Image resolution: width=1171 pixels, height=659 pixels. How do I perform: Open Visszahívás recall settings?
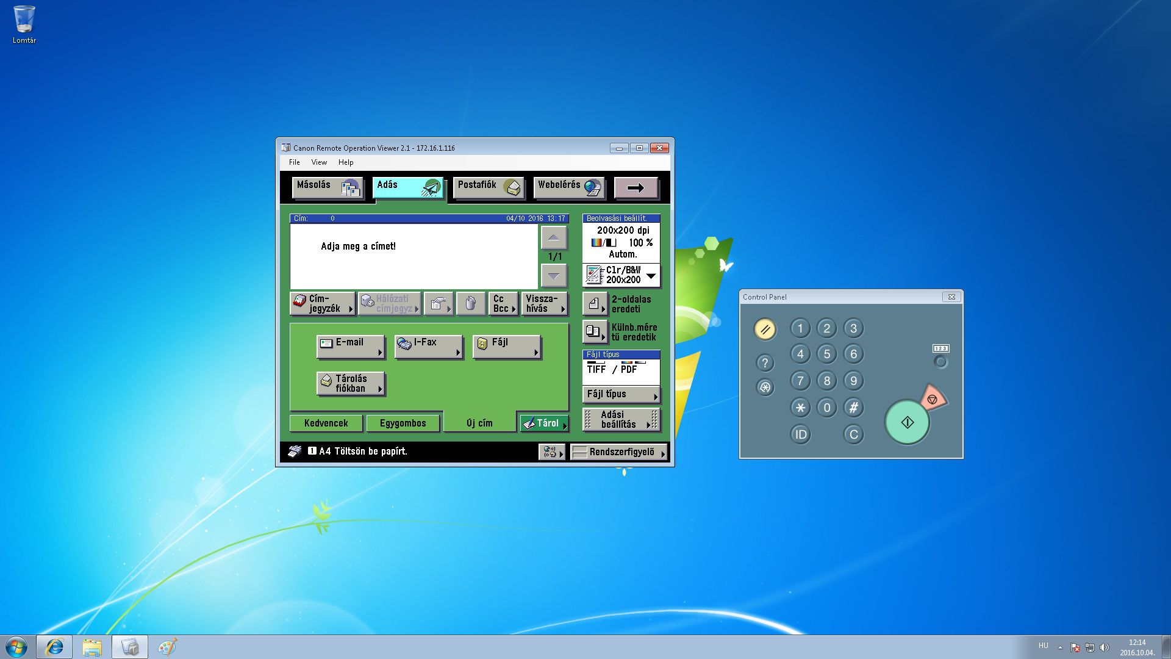[x=545, y=303]
